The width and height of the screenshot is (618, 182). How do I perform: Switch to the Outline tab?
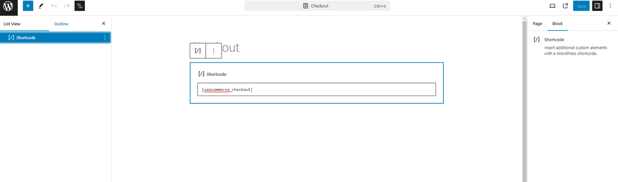pos(61,24)
